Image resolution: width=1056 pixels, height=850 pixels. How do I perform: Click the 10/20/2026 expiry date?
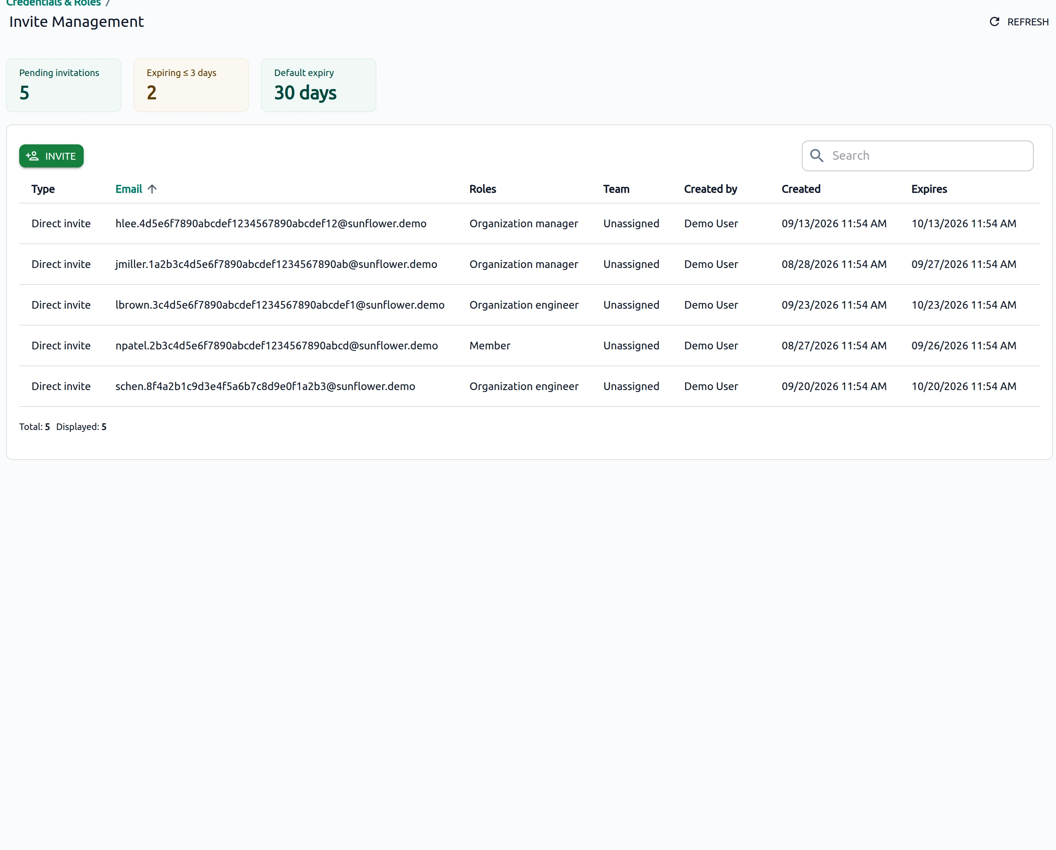[964, 386]
